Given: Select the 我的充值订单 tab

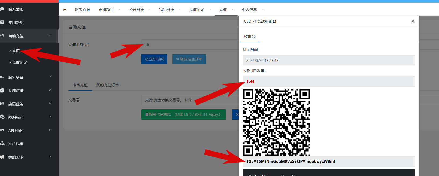Looking at the screenshot, I should [108, 85].
